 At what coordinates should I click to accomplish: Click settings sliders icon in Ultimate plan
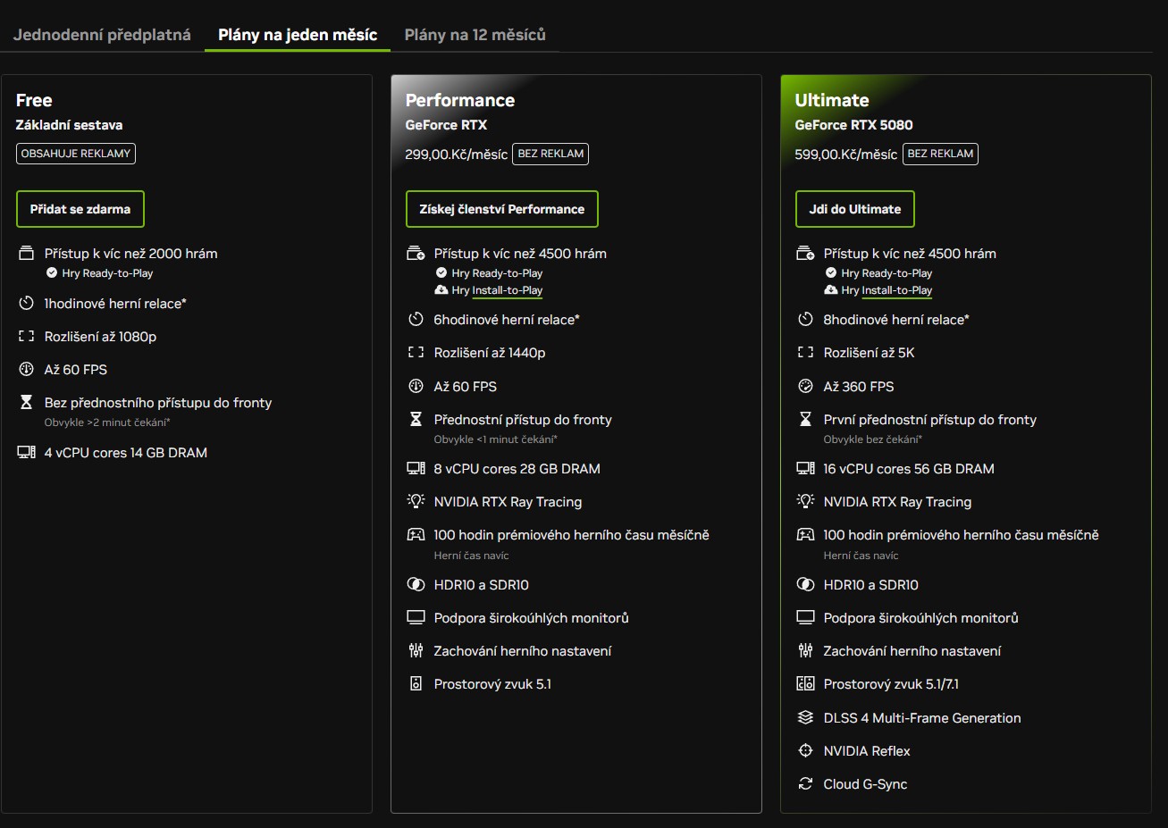tap(805, 651)
